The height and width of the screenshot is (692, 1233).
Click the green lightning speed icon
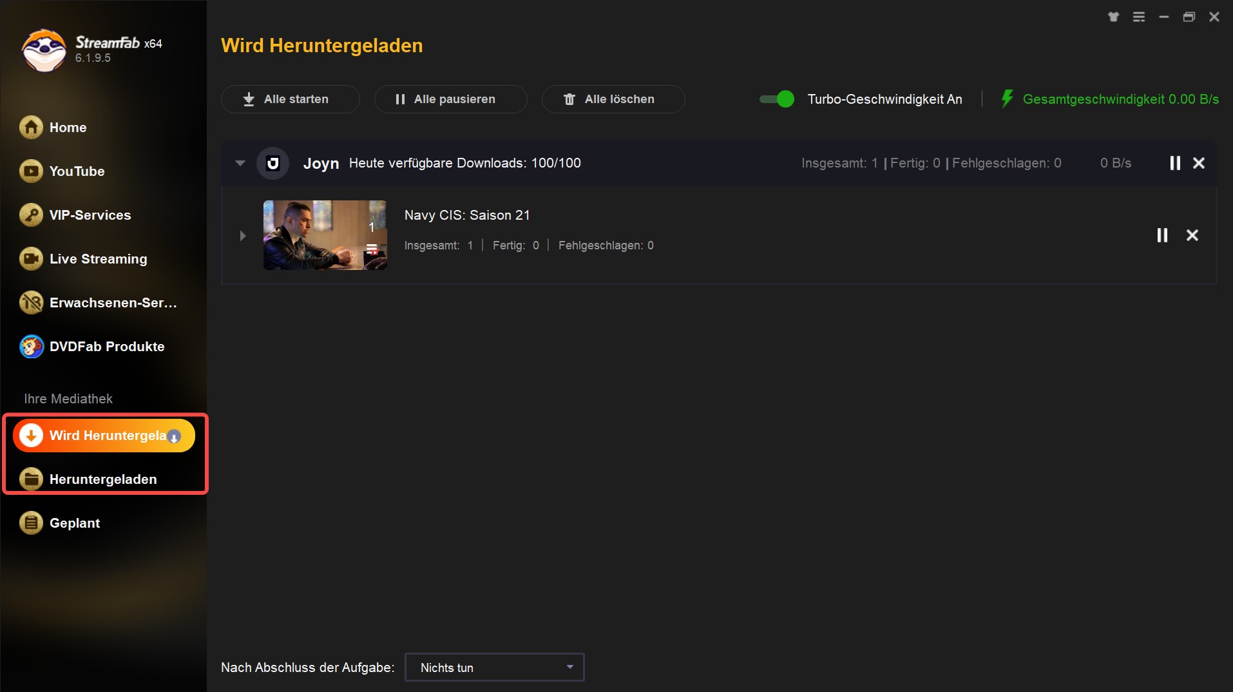click(1007, 99)
